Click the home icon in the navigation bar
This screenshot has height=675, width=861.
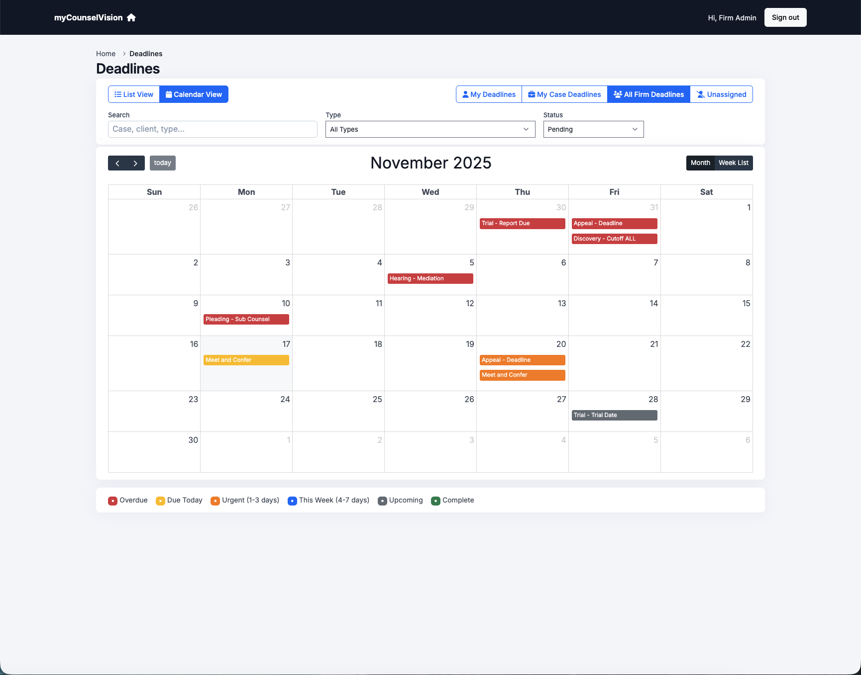tap(131, 17)
